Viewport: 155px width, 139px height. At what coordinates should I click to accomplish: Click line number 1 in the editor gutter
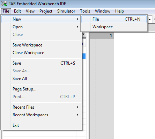pos(111,36)
